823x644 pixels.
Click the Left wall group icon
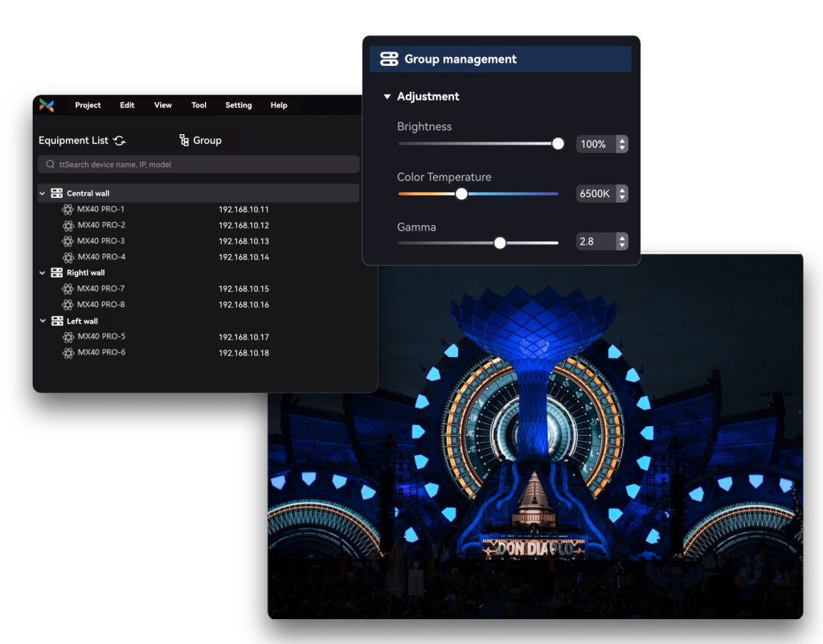[57, 321]
